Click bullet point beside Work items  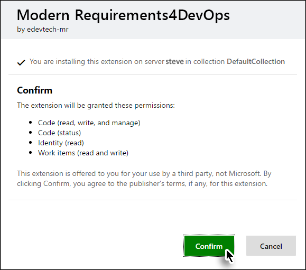31,153
